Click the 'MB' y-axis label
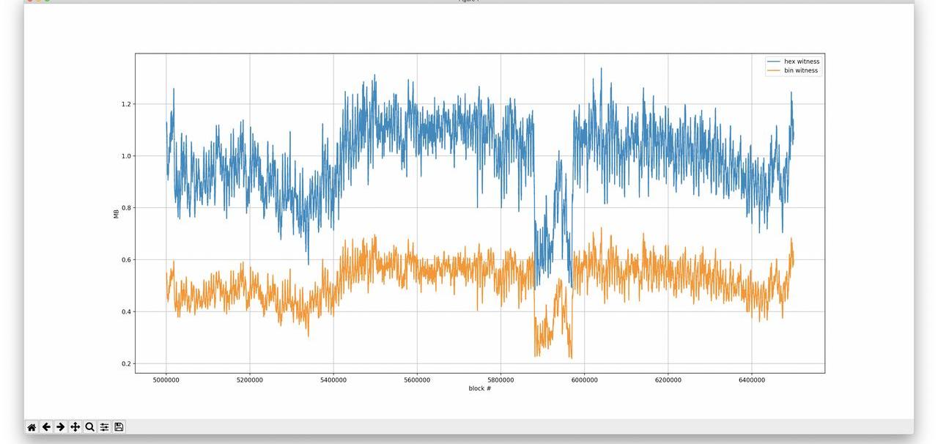The image size is (938, 444). (x=116, y=214)
